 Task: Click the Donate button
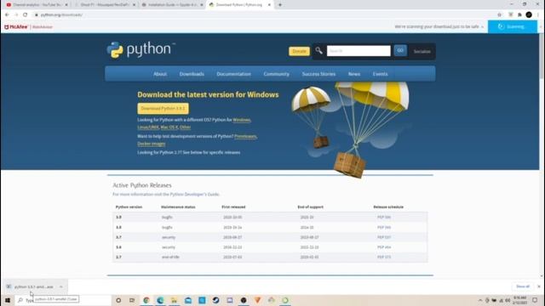299,51
